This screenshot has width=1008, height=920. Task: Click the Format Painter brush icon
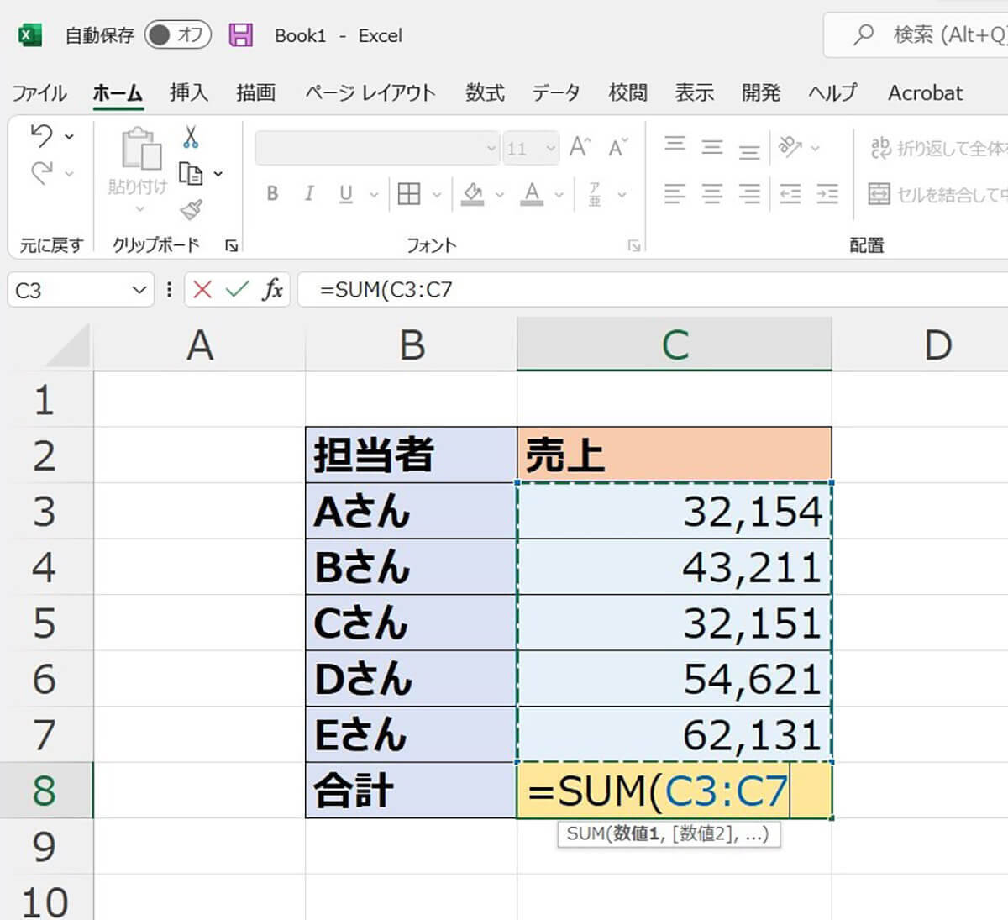[192, 209]
